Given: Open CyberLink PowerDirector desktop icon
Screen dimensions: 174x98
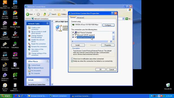Looking at the screenshot, I should click(5, 35).
